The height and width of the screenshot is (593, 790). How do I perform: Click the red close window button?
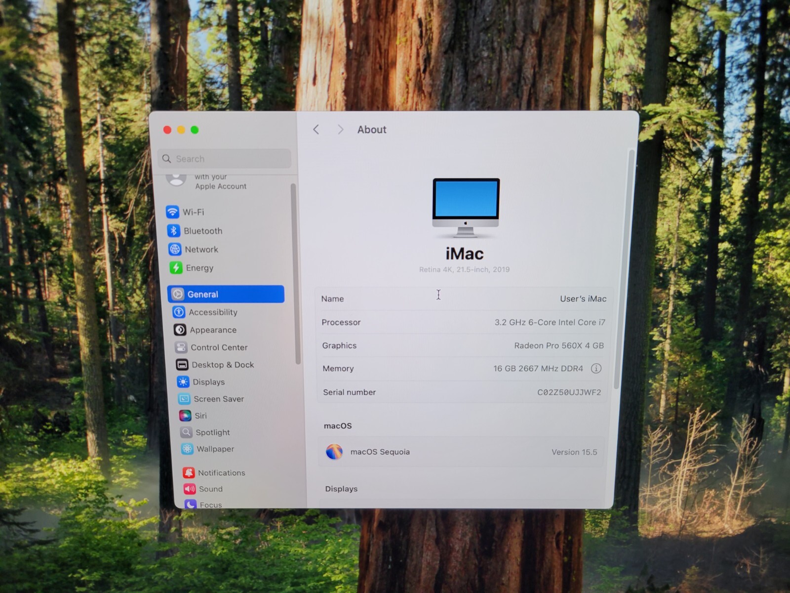pyautogui.click(x=167, y=129)
